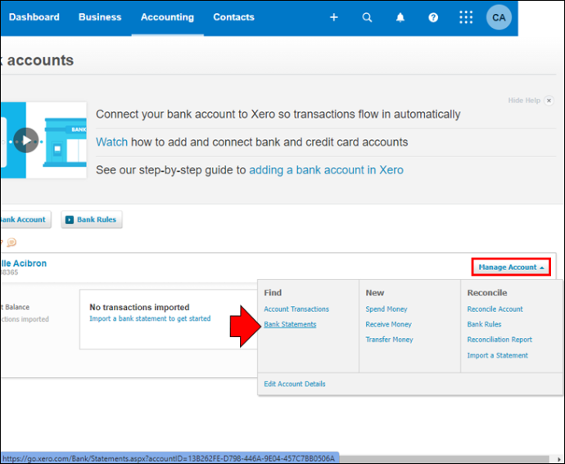Open the Acibron bank account name link

pyautogui.click(x=23, y=264)
